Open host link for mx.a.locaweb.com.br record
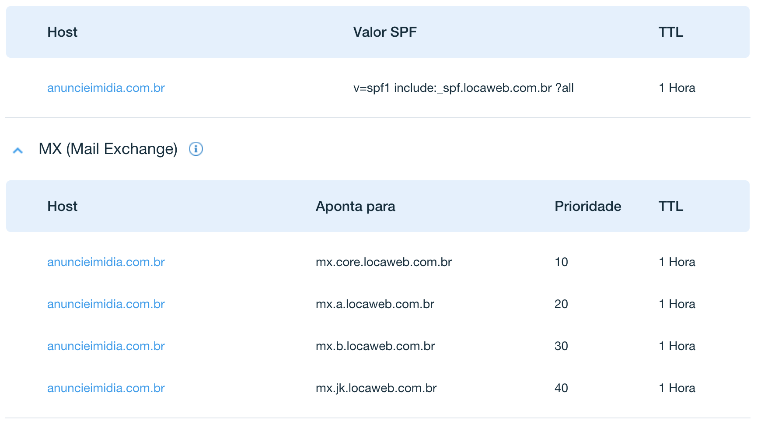The height and width of the screenshot is (421, 768). 106,304
